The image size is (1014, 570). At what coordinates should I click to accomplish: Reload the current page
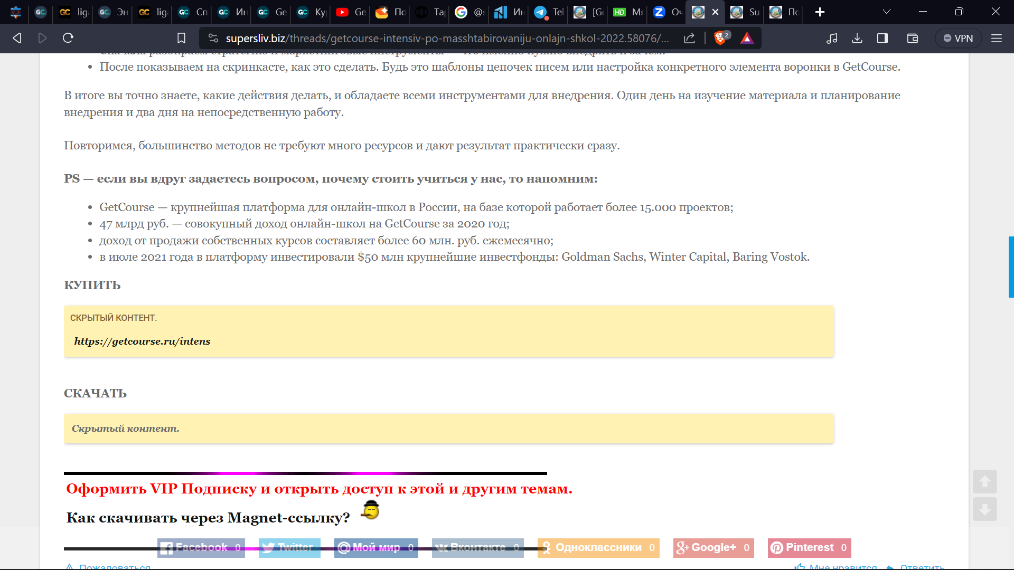click(68, 38)
